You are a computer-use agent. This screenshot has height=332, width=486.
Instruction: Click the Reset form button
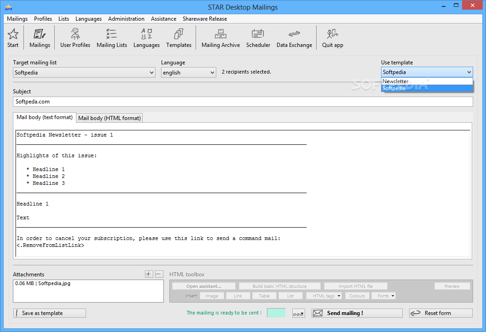[441, 313]
